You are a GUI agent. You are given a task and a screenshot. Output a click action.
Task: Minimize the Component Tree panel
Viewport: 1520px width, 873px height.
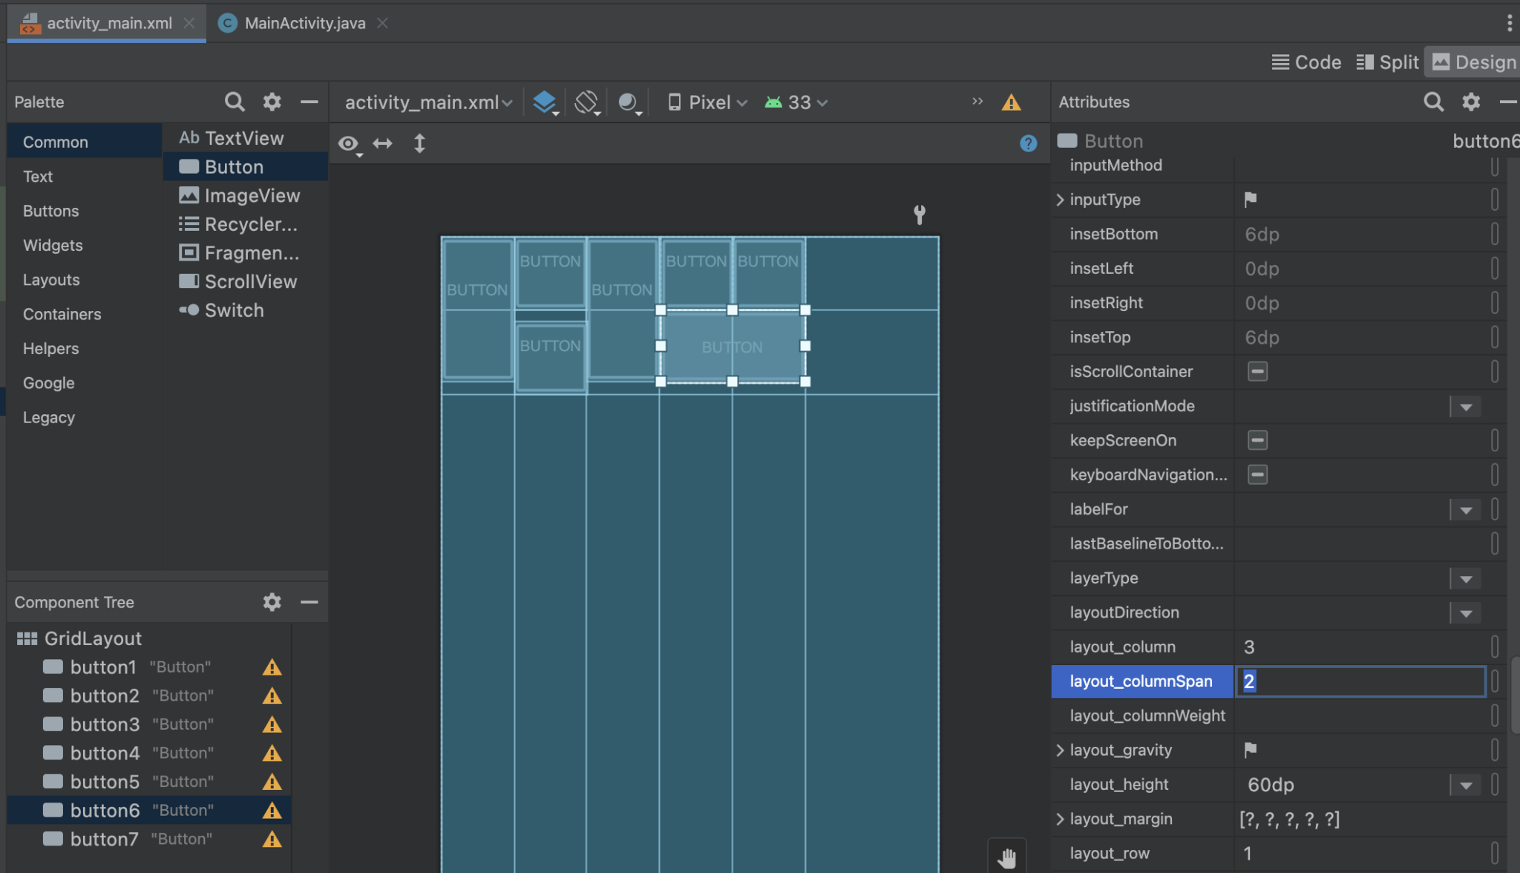click(x=309, y=602)
